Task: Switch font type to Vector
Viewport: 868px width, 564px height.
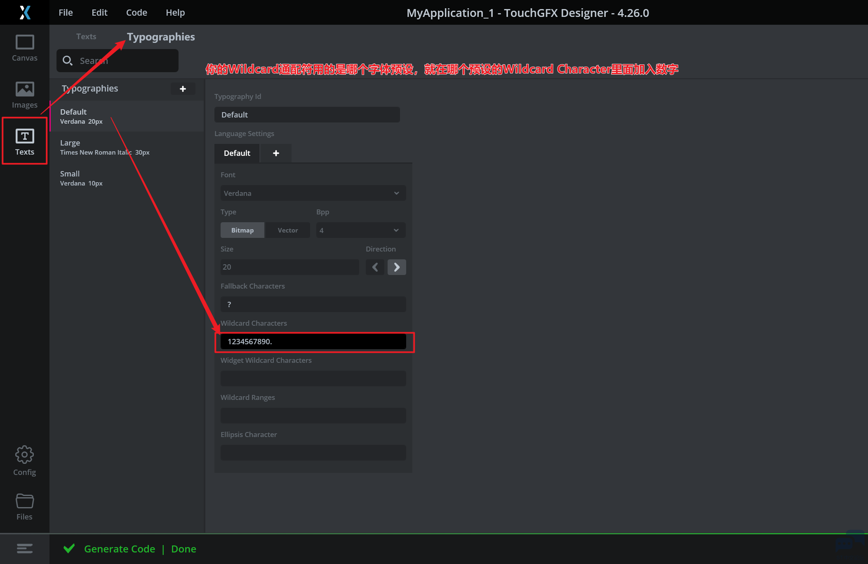Action: [287, 230]
